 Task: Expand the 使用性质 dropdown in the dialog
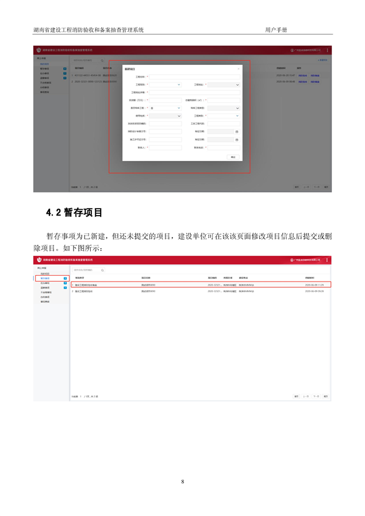point(179,116)
